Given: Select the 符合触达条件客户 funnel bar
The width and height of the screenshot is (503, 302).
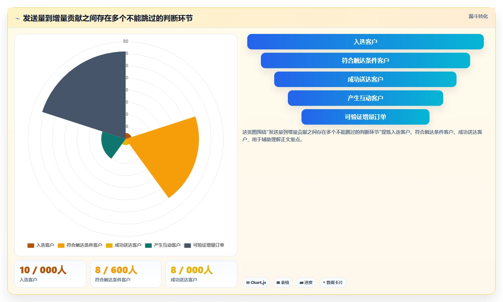Looking at the screenshot, I should 365,60.
